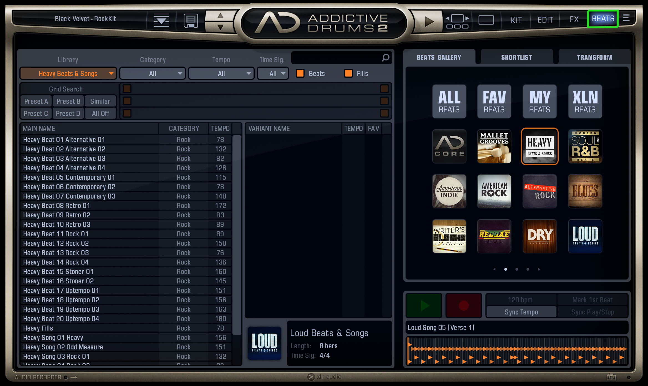Select the Modern Soul and R&B pack
This screenshot has height=386, width=648.
pos(585,146)
